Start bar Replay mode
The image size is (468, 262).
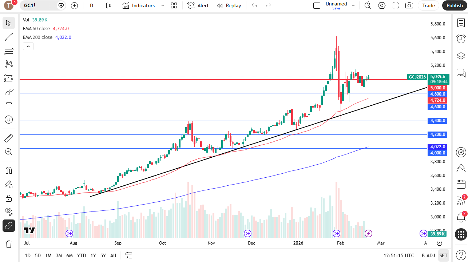click(229, 5)
